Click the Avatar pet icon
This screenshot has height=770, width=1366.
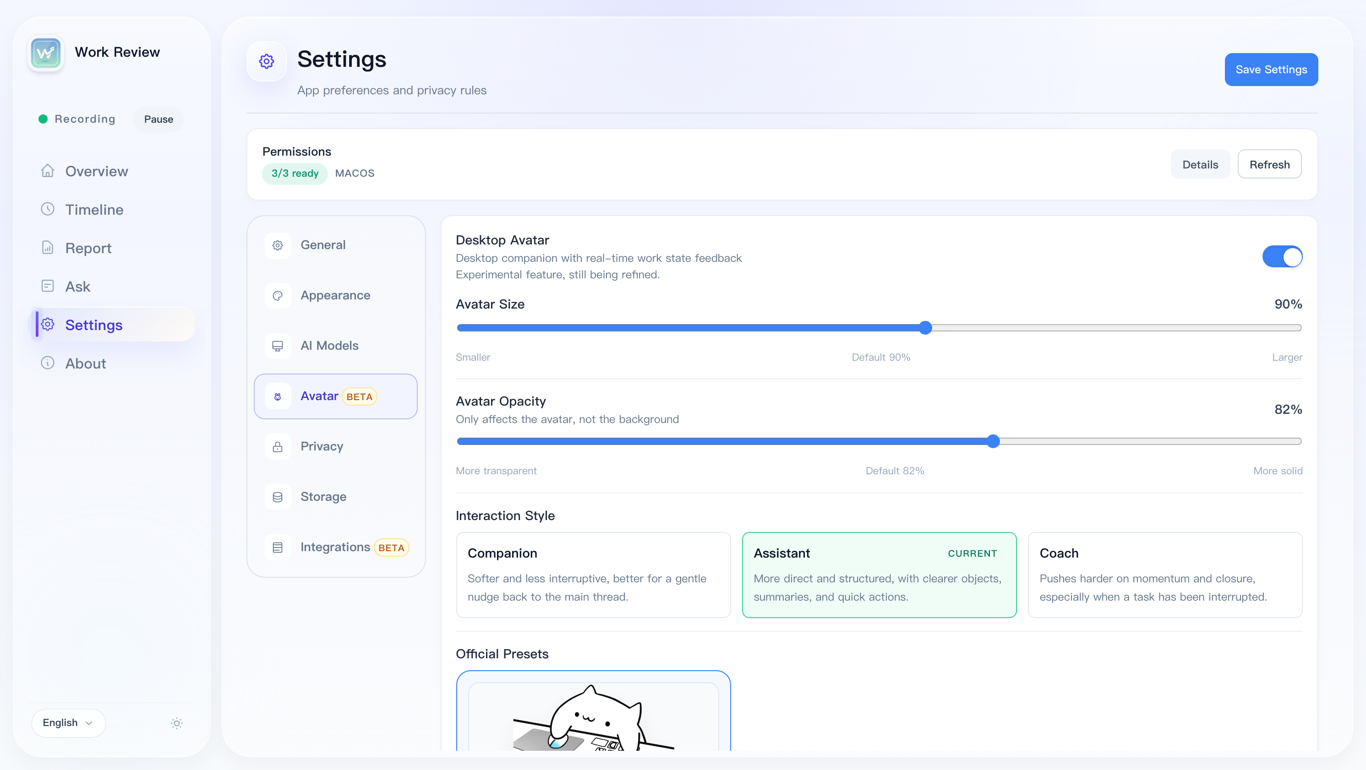tap(278, 396)
